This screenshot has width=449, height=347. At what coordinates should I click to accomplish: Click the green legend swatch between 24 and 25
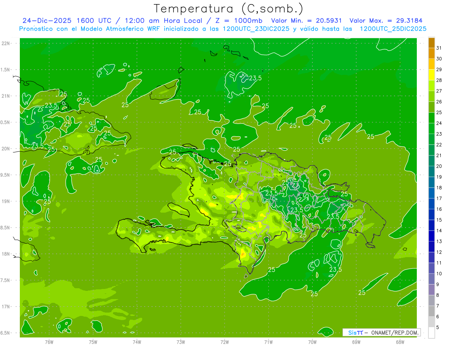click(431, 118)
